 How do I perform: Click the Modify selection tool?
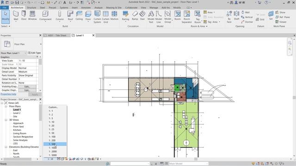[x=6, y=17]
